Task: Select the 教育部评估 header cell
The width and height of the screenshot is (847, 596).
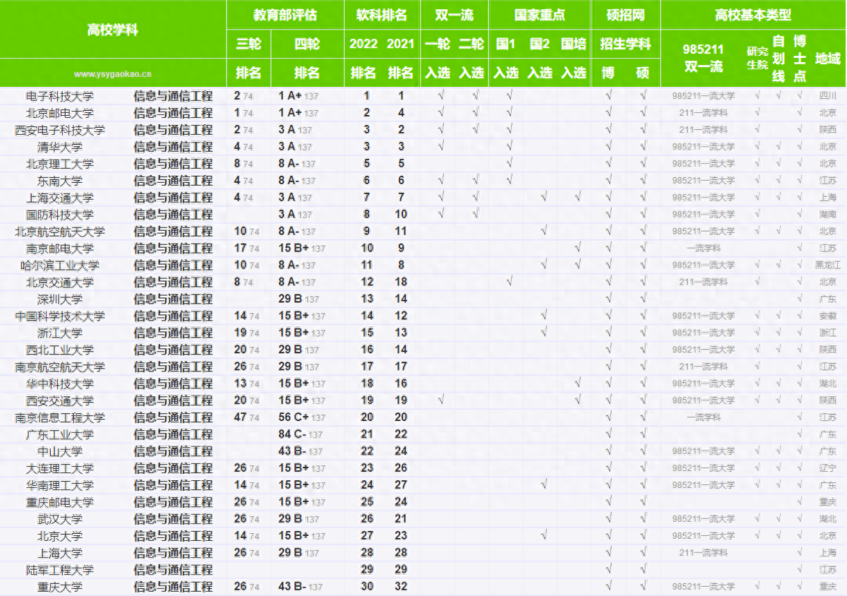Action: point(285,15)
